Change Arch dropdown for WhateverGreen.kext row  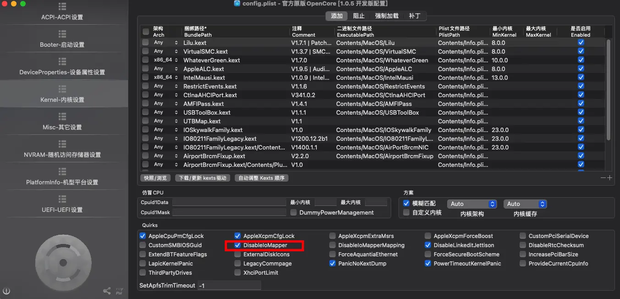[166, 60]
